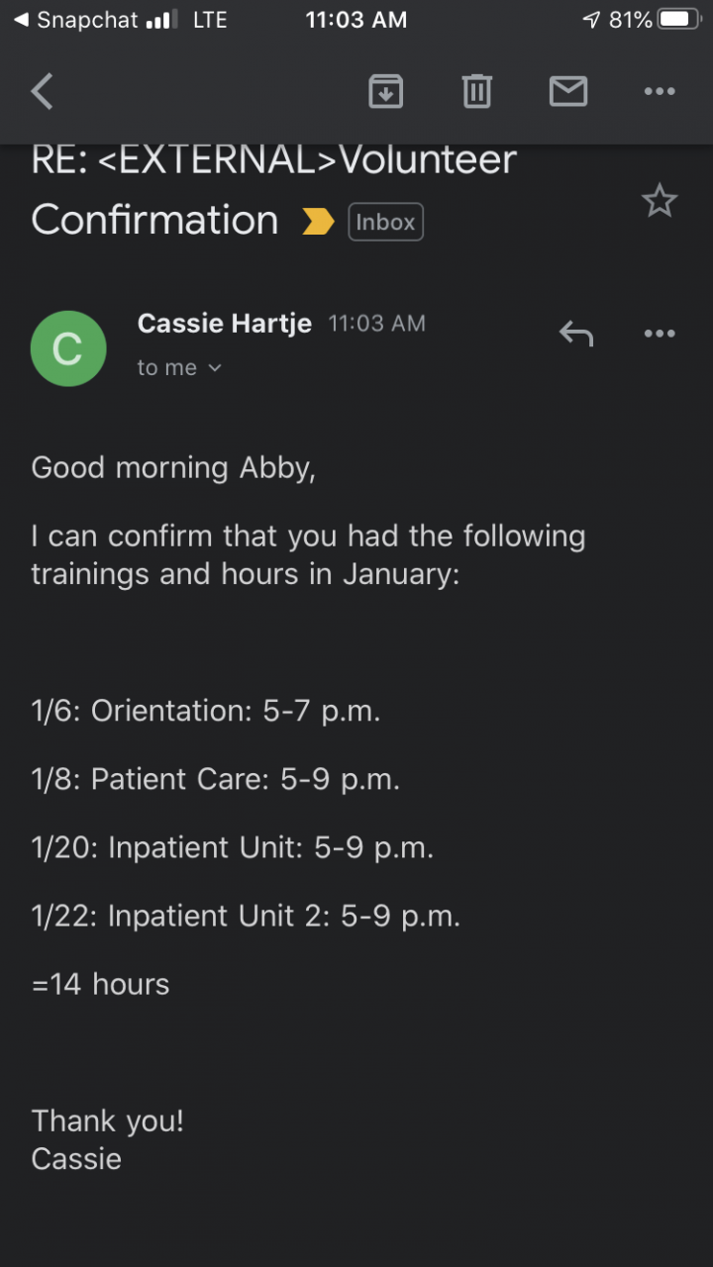The width and height of the screenshot is (713, 1267).
Task: Tap the yellow importance marker
Action: tap(318, 222)
